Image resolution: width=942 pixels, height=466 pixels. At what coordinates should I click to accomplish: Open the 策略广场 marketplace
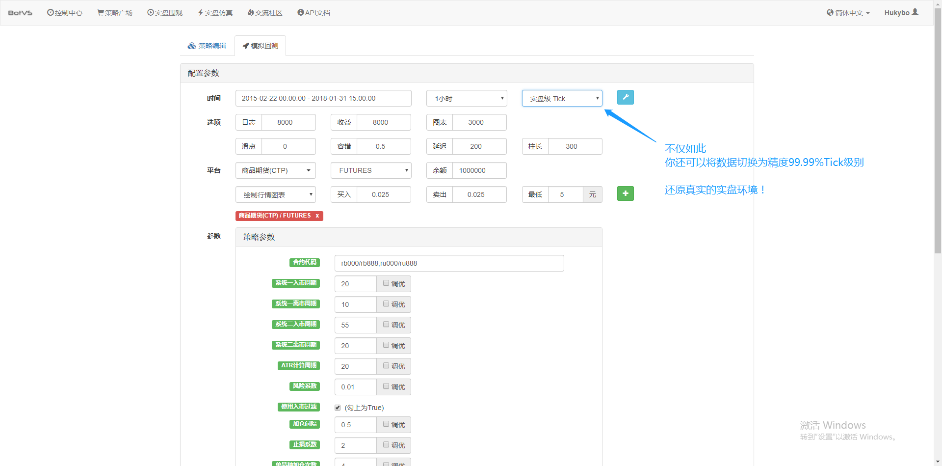[x=114, y=12]
